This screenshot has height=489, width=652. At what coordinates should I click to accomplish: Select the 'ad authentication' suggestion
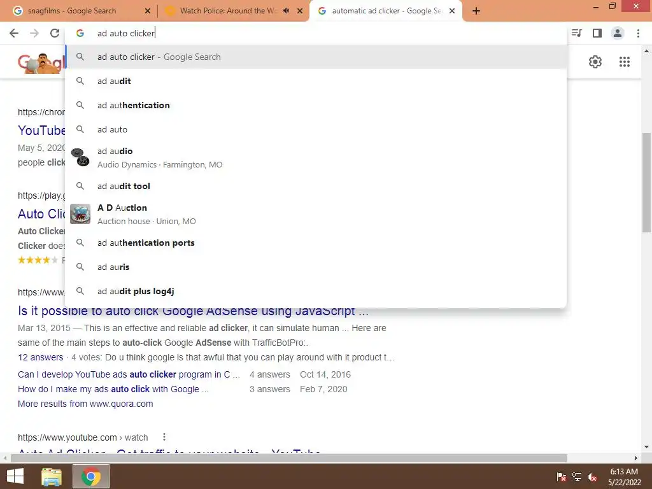point(316,105)
